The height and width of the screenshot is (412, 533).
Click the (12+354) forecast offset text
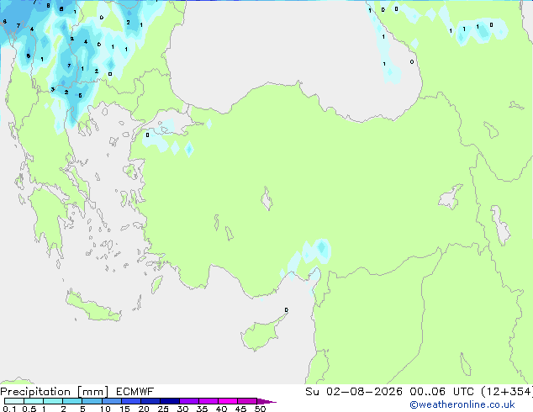click(507, 392)
